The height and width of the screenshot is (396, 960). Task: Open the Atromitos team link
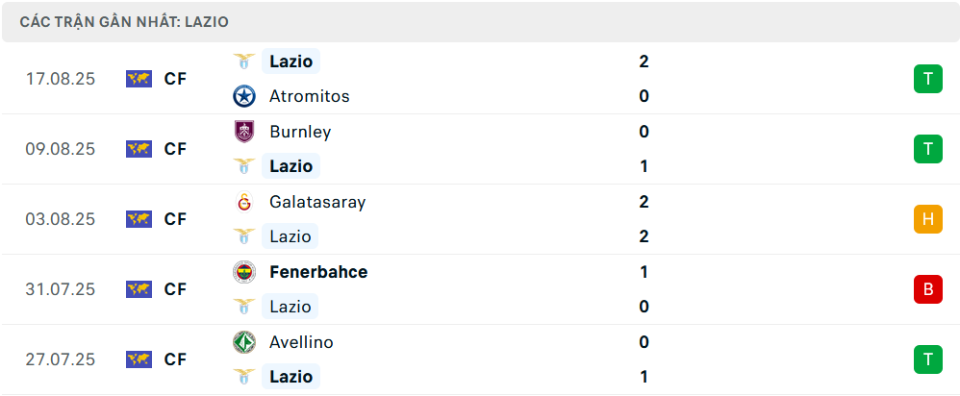pos(310,96)
